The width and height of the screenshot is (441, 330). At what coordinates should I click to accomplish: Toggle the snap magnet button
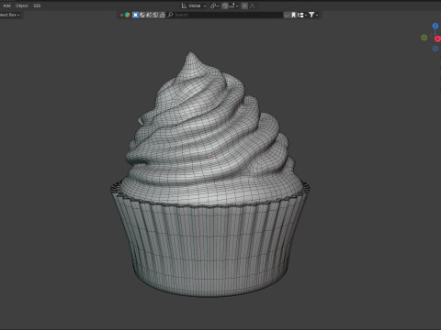(x=225, y=5)
